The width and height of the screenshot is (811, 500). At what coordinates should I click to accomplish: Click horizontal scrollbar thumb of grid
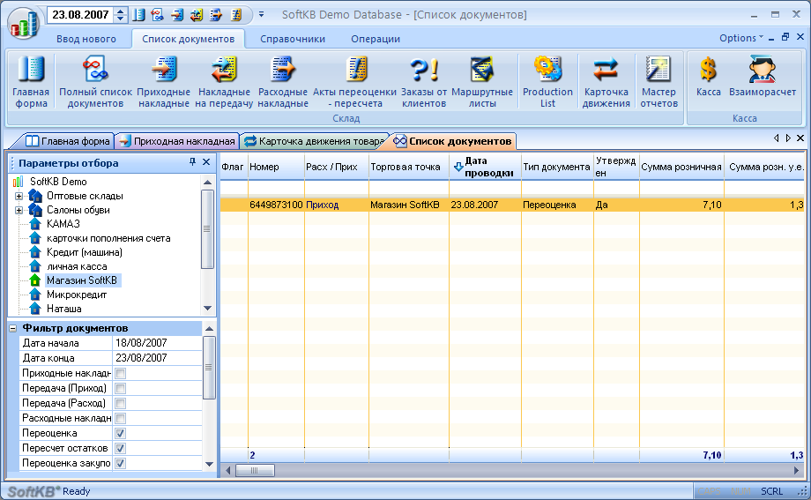tap(255, 471)
